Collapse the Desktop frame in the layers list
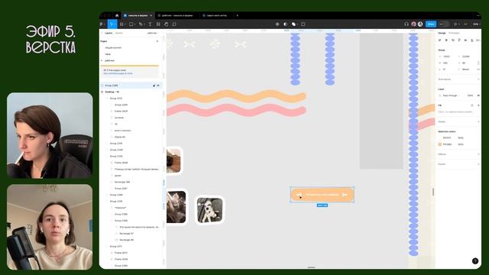 tap(102, 92)
